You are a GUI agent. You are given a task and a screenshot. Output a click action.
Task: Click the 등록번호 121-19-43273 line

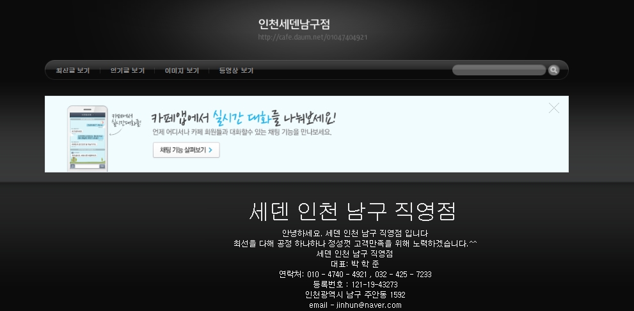tap(355, 285)
